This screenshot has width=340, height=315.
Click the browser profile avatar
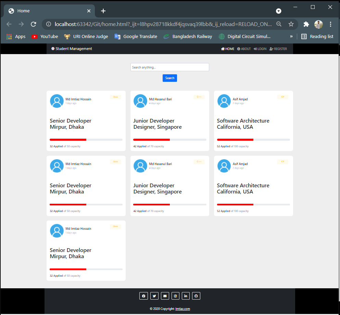pyautogui.click(x=318, y=24)
